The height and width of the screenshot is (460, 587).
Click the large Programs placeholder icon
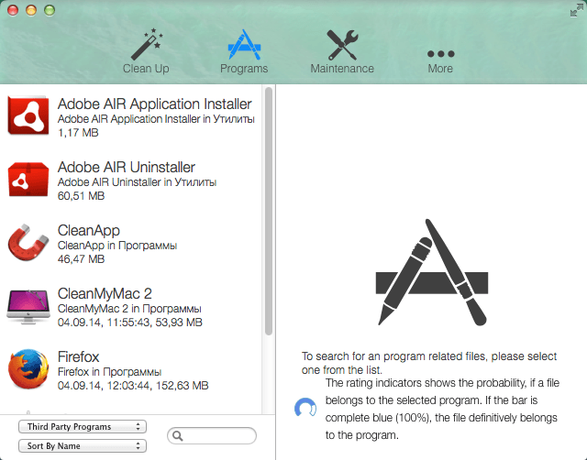point(432,272)
